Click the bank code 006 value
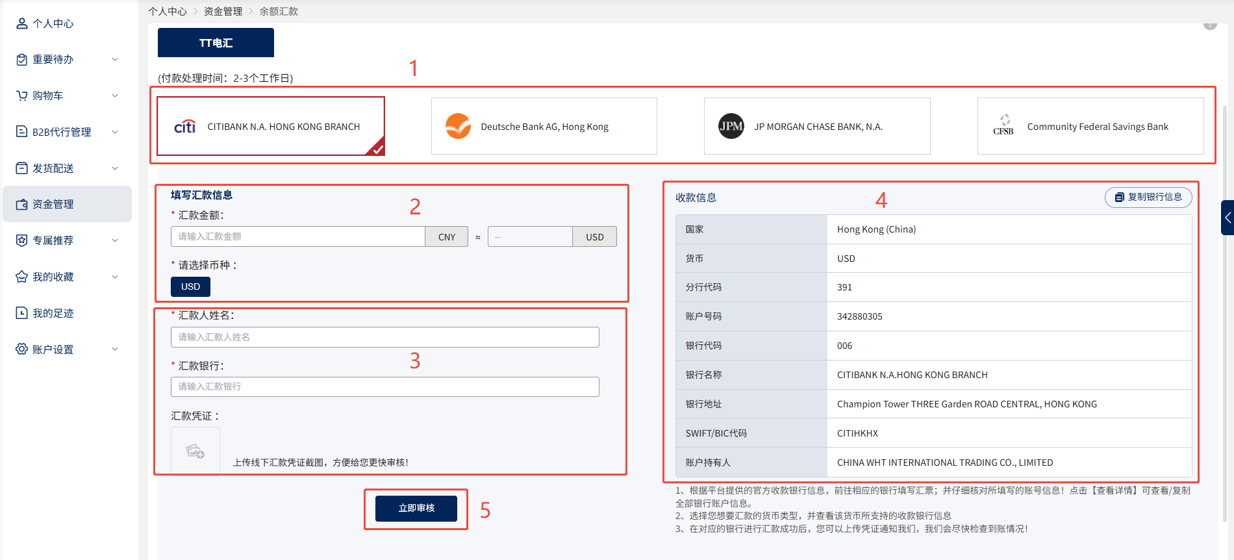1234x560 pixels. (844, 346)
